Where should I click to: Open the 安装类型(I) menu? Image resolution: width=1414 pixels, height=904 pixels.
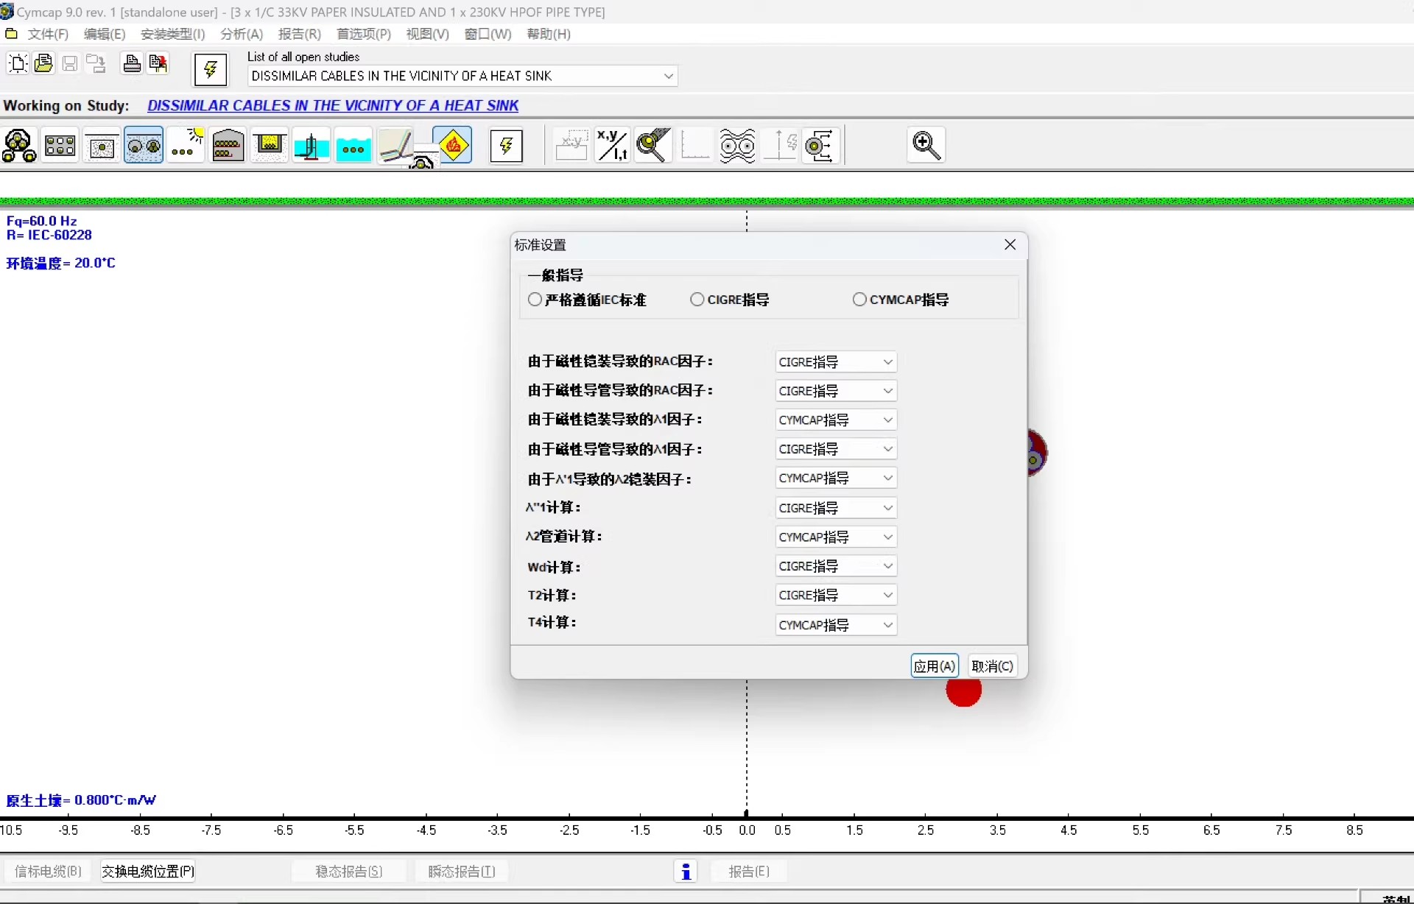172,34
